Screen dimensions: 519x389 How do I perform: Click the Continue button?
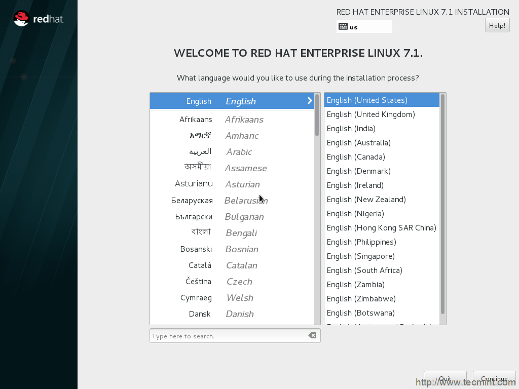coord(494,379)
